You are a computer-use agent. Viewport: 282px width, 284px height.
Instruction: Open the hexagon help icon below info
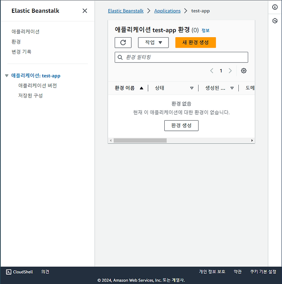pos(275,21)
